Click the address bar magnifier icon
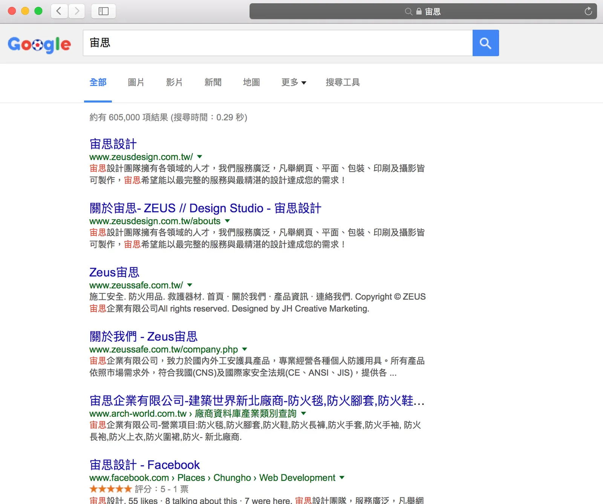603x504 pixels. tap(408, 12)
